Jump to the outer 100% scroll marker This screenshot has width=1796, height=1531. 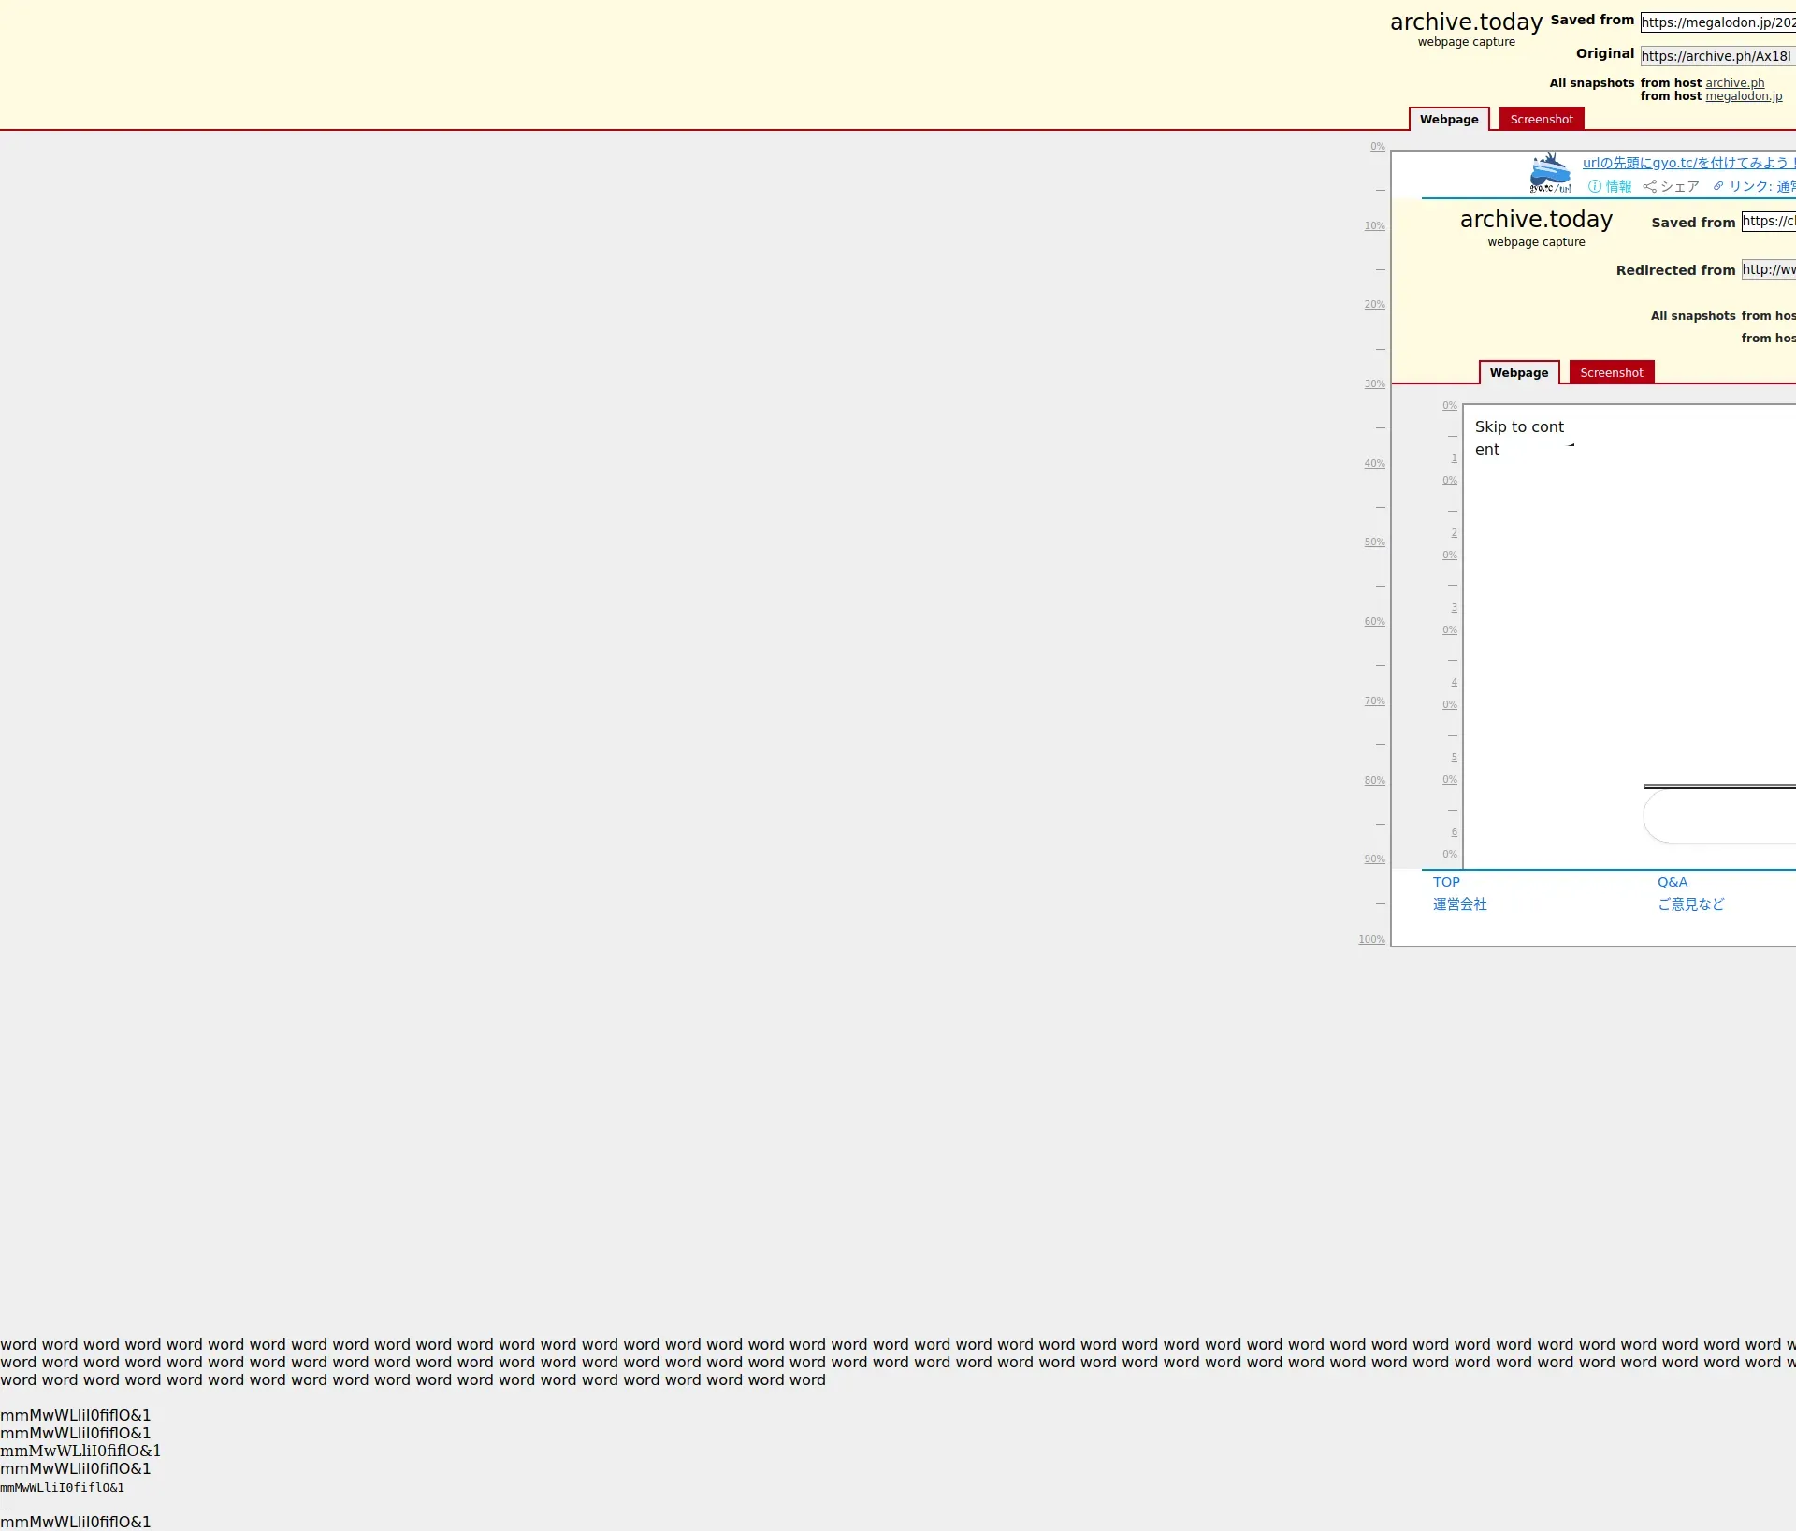(x=1371, y=939)
